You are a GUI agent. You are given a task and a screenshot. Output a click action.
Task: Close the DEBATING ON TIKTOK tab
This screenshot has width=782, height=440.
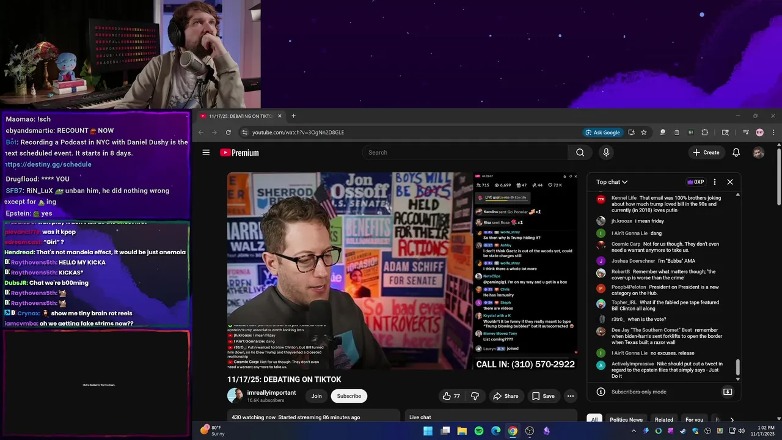coord(280,116)
